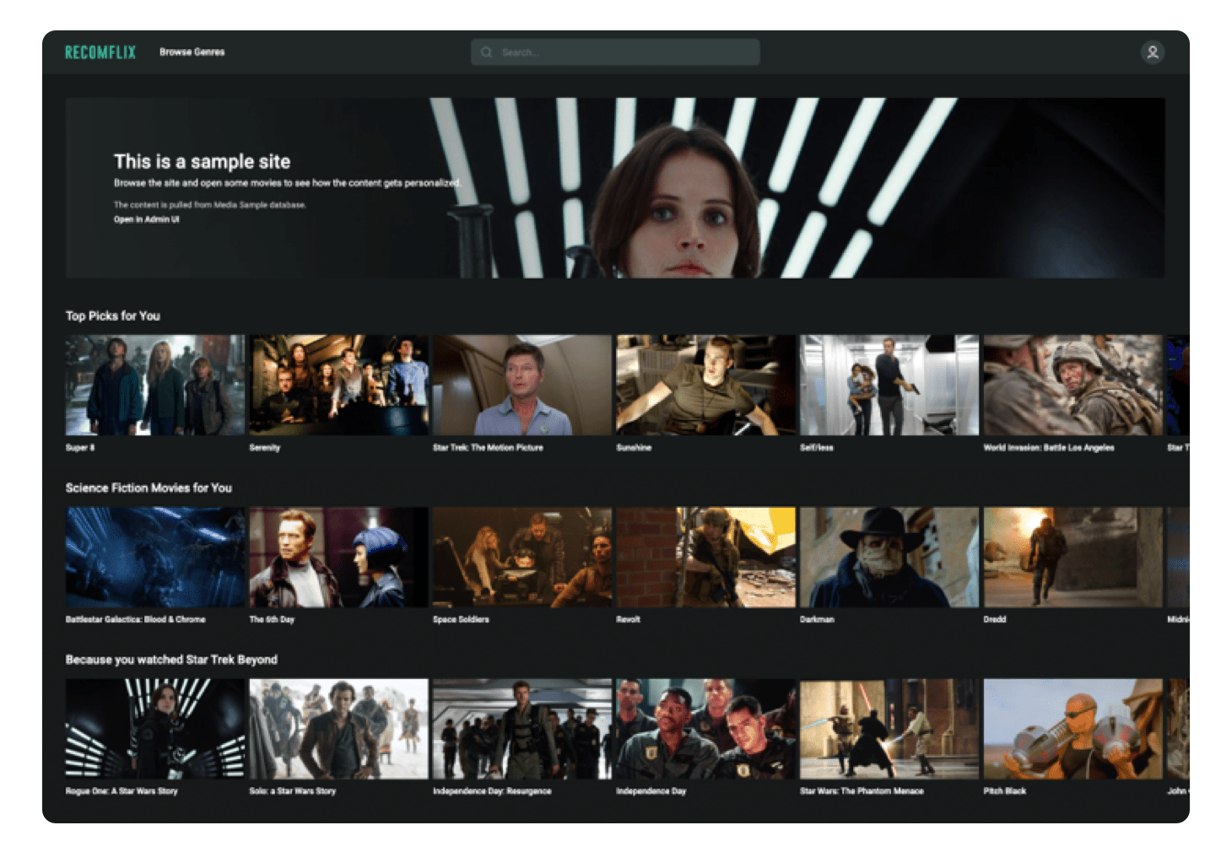Click the Serenity title text
The height and width of the screenshot is (852, 1232).
click(265, 448)
